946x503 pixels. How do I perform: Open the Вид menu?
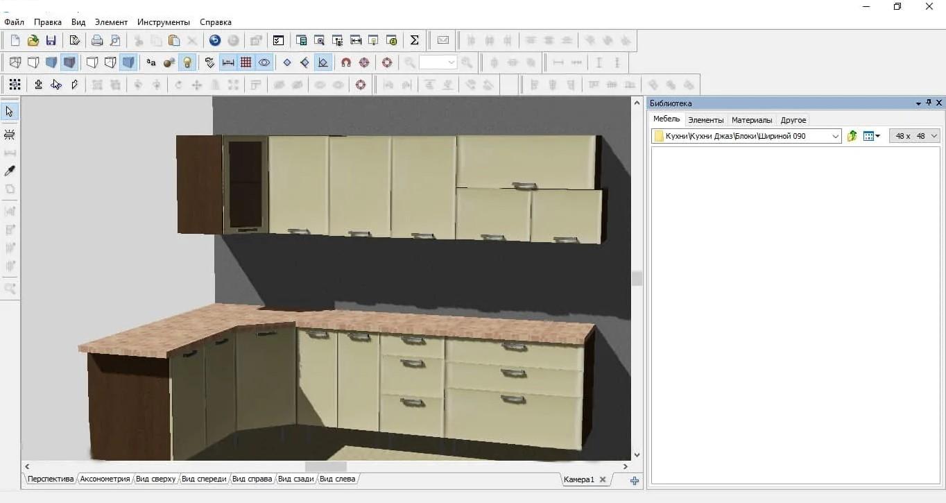coord(78,22)
